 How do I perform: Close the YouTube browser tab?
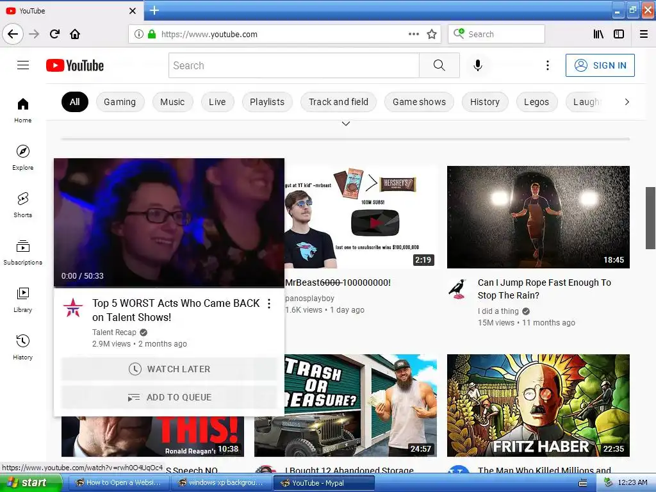tap(133, 11)
